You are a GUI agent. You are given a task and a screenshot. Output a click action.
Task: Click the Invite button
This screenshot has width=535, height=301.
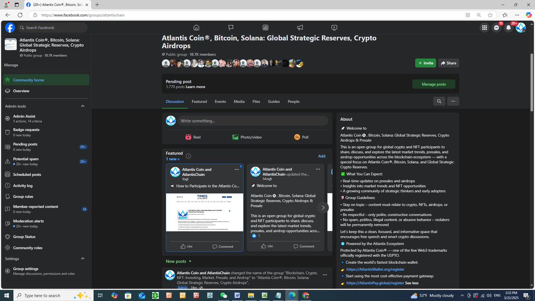click(425, 63)
